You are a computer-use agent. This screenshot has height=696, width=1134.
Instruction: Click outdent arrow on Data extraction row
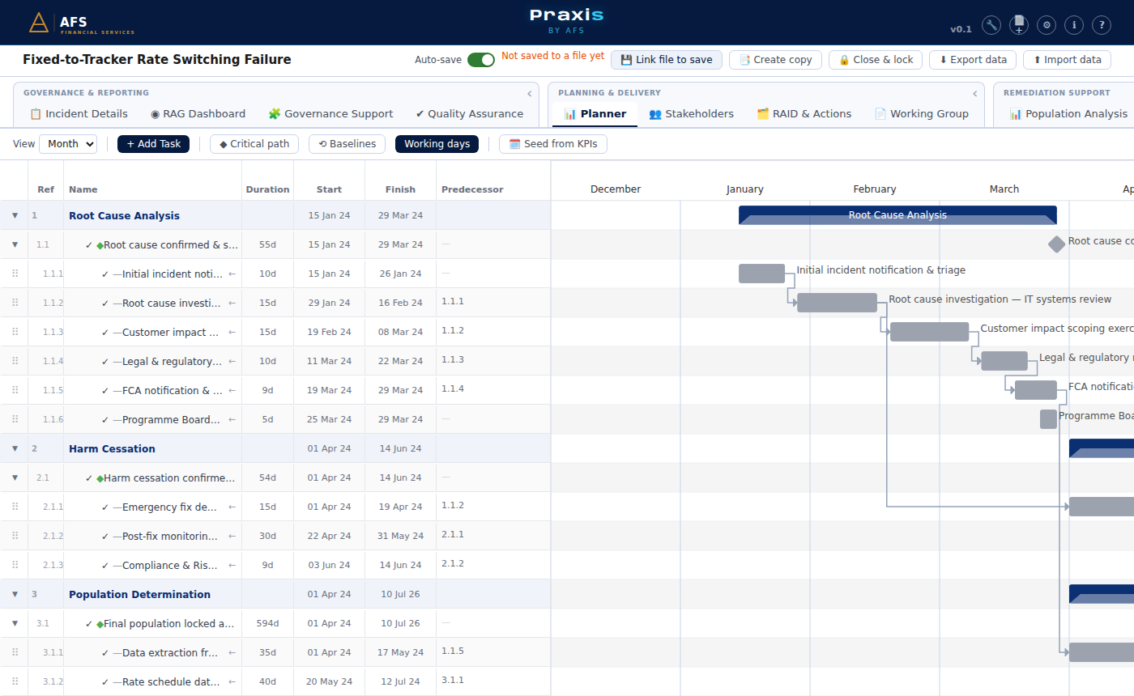(232, 652)
